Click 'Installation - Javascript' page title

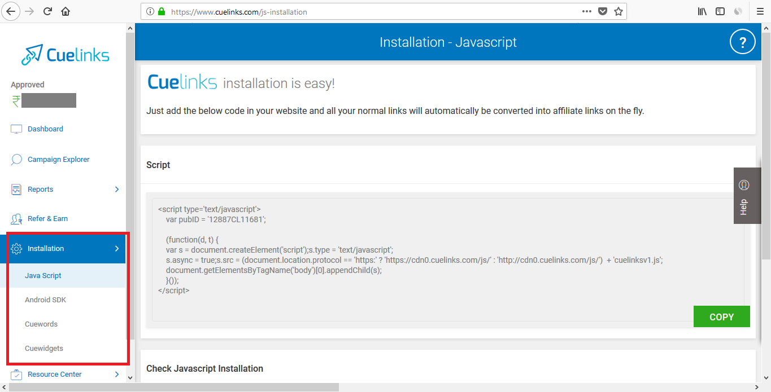tap(448, 42)
